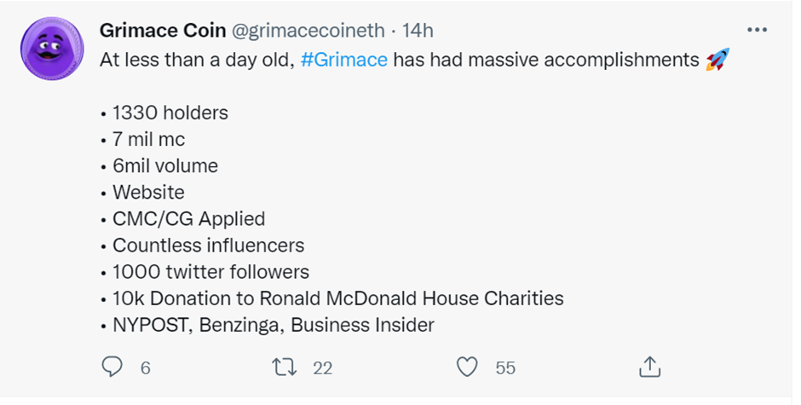Image resolution: width=801 pixels, height=405 pixels.
Task: Click the like count showing 55
Action: [505, 368]
